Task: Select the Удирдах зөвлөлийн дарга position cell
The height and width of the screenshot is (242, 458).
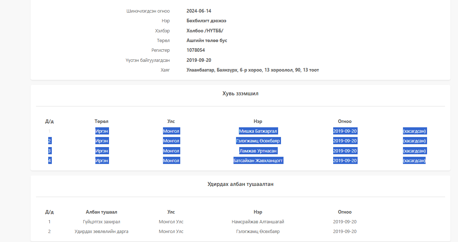Action: [101, 231]
